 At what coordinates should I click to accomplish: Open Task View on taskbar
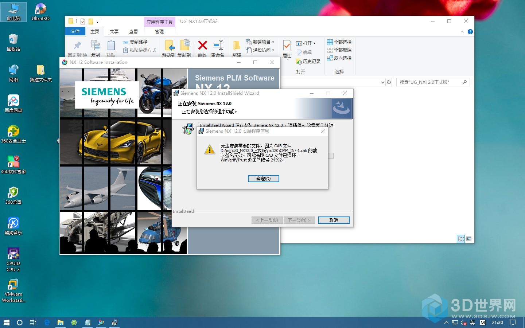tap(33, 323)
